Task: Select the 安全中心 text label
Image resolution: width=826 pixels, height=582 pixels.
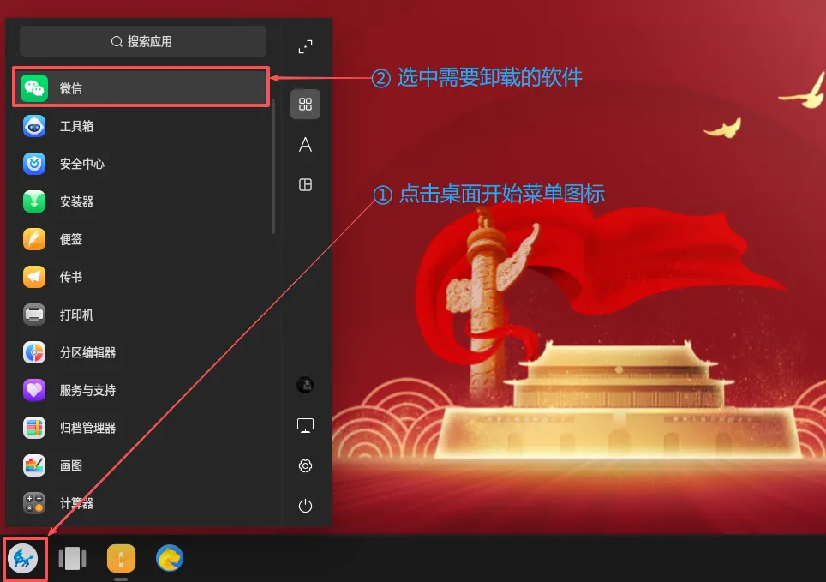Action: [x=82, y=164]
